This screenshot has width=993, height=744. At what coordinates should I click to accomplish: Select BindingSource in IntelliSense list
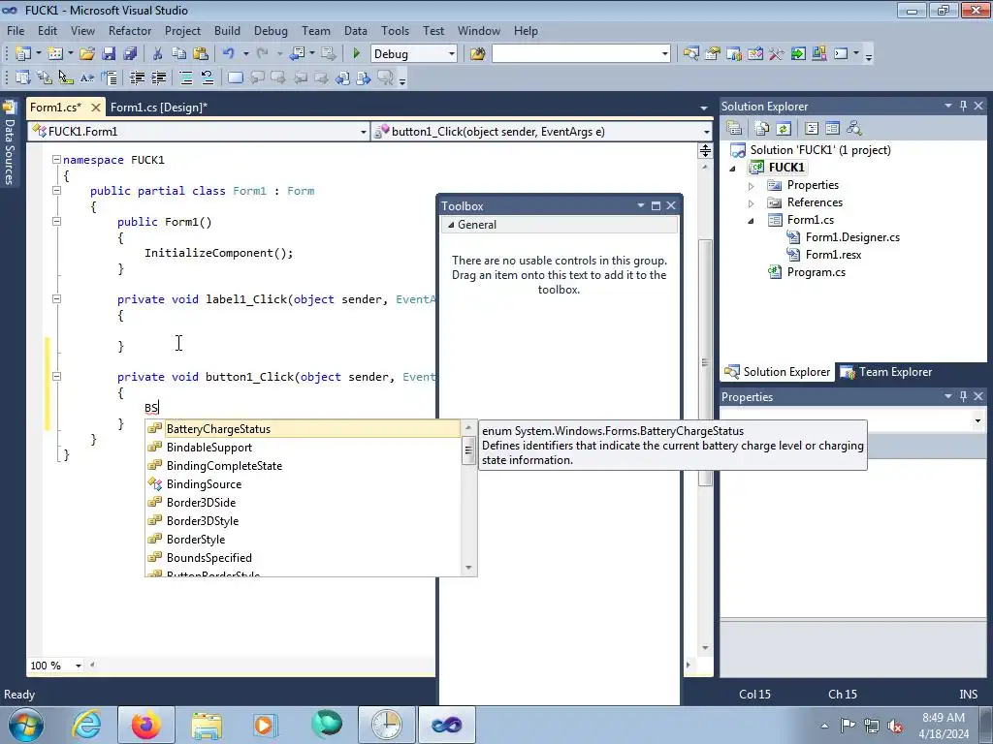[x=204, y=484]
